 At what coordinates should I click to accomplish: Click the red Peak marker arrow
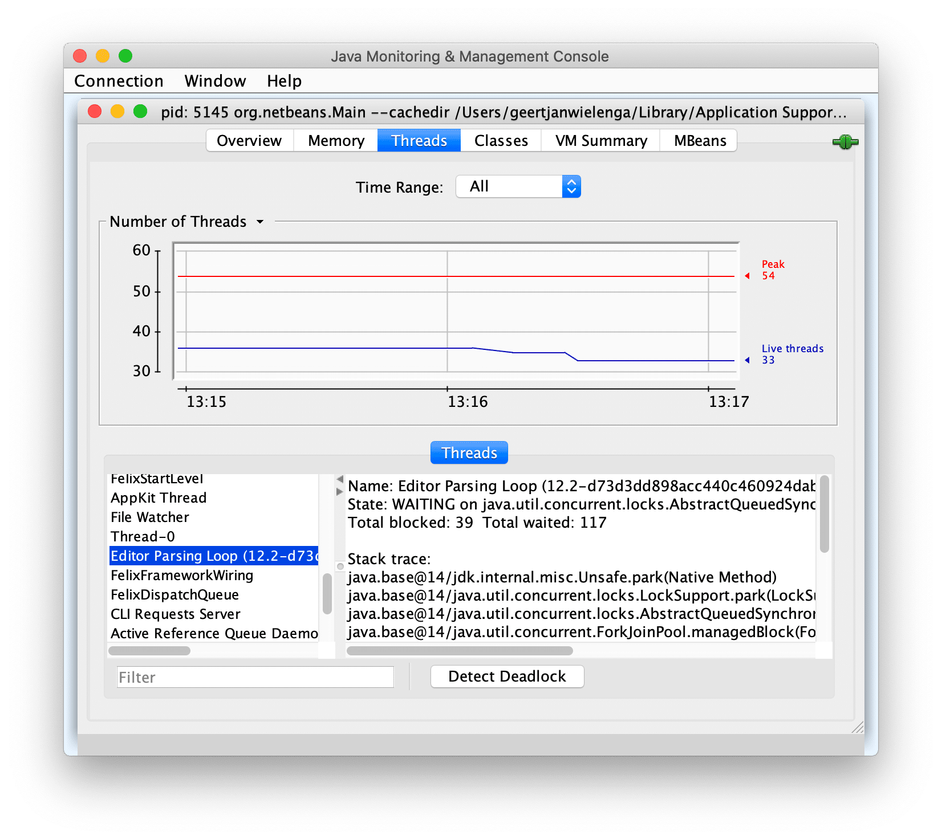(747, 276)
